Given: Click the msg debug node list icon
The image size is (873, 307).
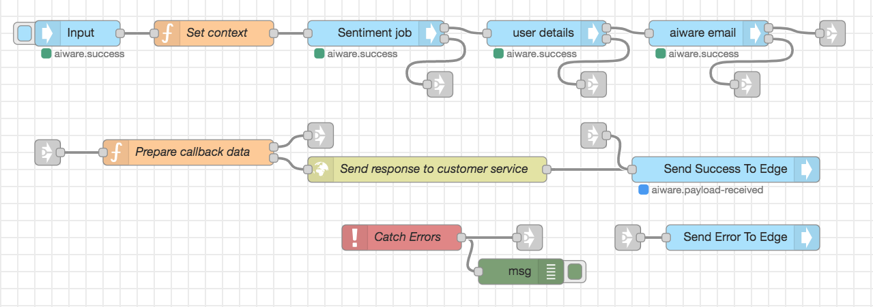Looking at the screenshot, I should click(x=551, y=272).
